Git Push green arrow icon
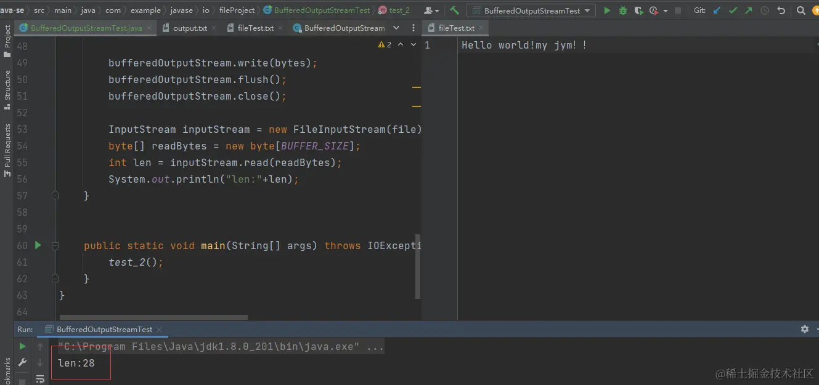Screen dimensions: 819x385 coord(748,10)
